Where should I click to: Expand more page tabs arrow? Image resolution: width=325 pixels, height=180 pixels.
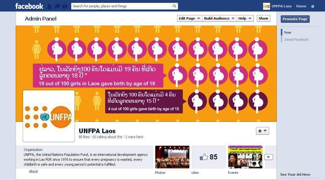click(269, 157)
